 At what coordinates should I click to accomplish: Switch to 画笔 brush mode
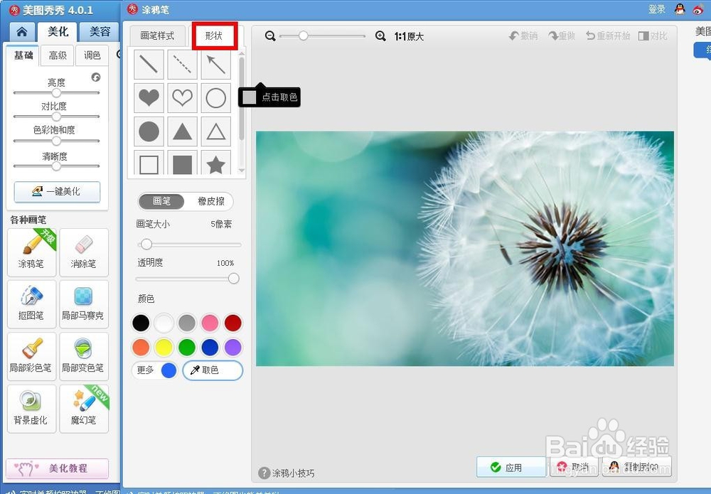click(x=161, y=201)
